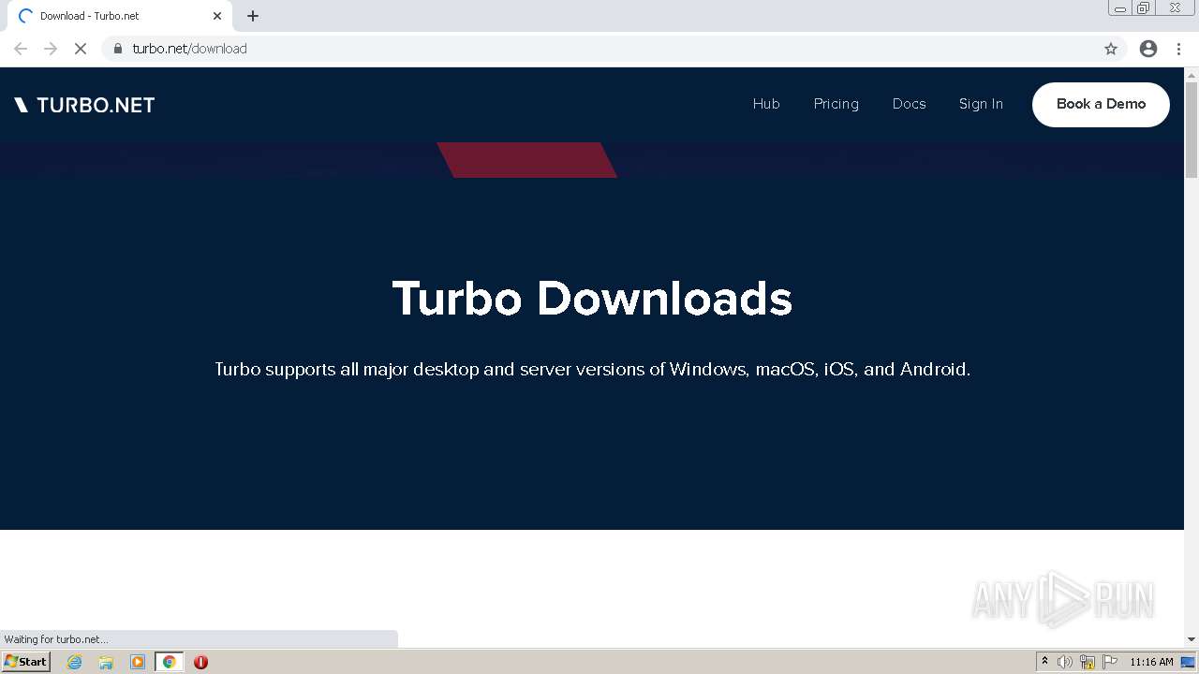Show hidden system tray icons

pos(1044,662)
